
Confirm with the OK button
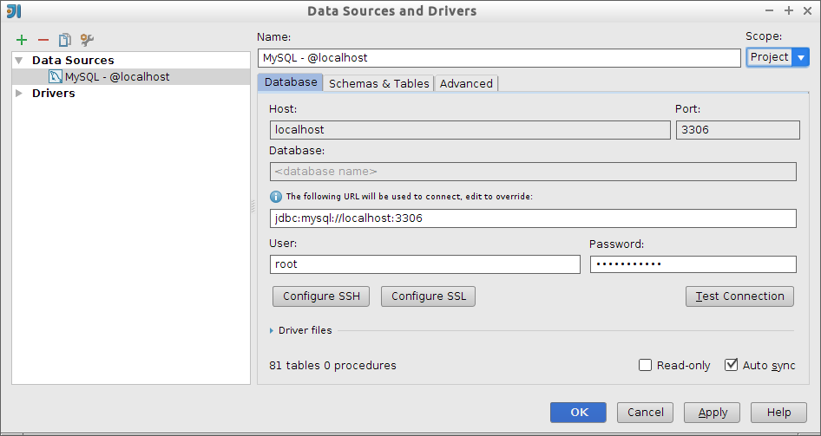(579, 413)
